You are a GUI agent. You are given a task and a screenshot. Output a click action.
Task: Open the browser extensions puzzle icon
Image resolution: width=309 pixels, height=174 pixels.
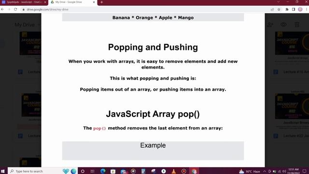[287, 10]
